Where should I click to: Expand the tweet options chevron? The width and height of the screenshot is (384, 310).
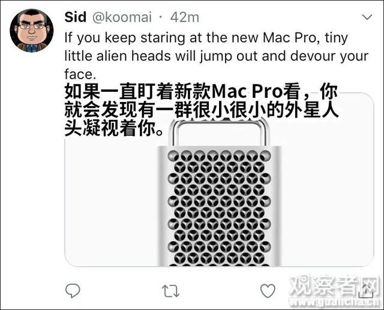pos(367,17)
